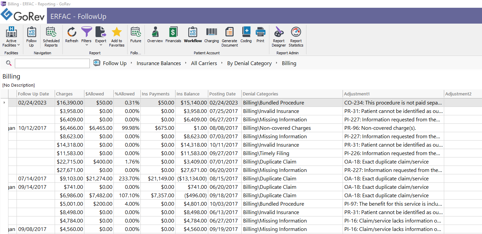The height and width of the screenshot is (234, 482).
Task: Expand the Export dropdown arrow
Action: pyautogui.click(x=101, y=45)
